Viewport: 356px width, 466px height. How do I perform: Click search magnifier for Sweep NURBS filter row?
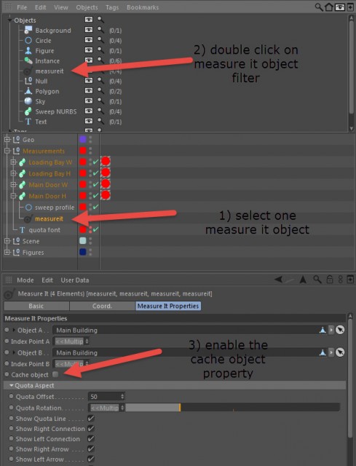click(x=100, y=111)
